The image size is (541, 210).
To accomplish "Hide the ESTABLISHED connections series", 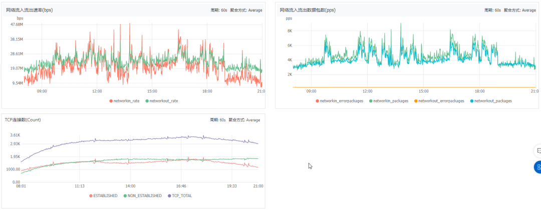I will [x=103, y=195].
